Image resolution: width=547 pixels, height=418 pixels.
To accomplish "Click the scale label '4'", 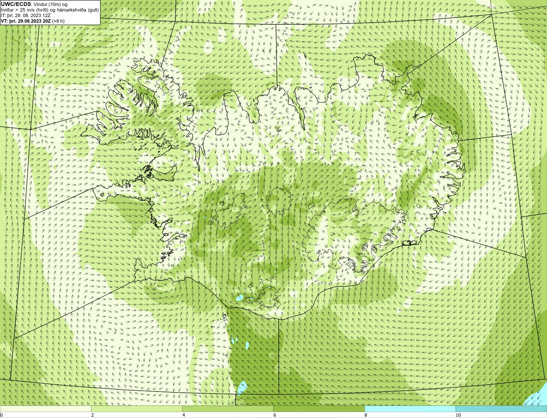I will click(184, 415).
